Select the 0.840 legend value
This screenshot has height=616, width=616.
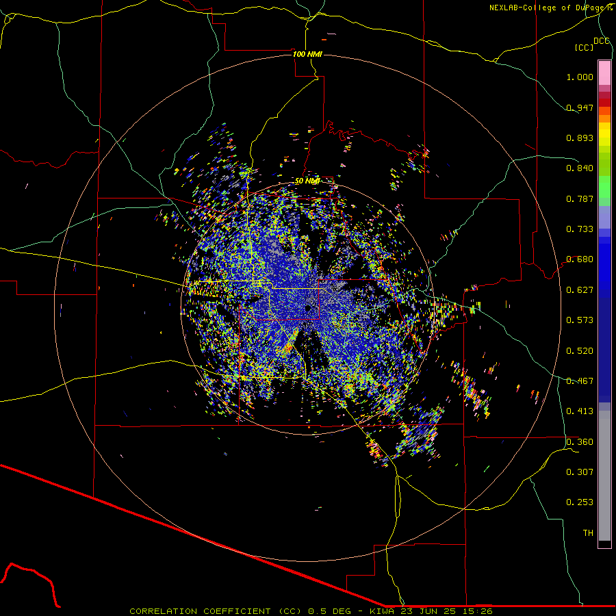tap(580, 168)
